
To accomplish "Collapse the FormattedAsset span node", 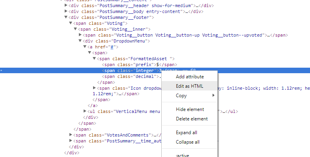I will coord(94,59).
